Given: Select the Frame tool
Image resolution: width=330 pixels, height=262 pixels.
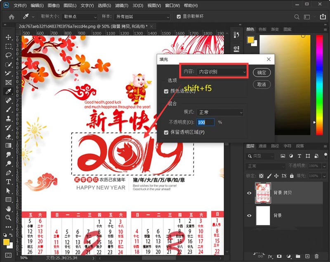Looking at the screenshot, I should [x=8, y=82].
